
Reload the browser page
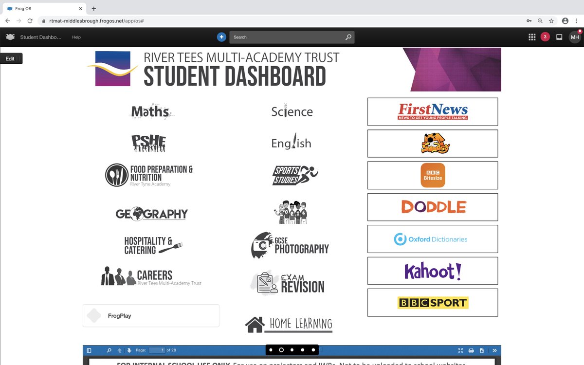point(30,21)
